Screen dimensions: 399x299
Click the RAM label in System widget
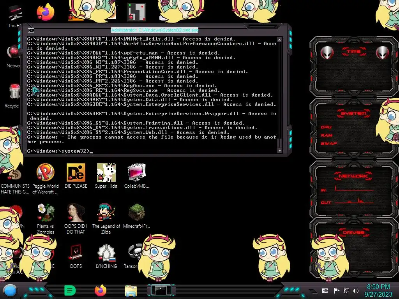[327, 135]
